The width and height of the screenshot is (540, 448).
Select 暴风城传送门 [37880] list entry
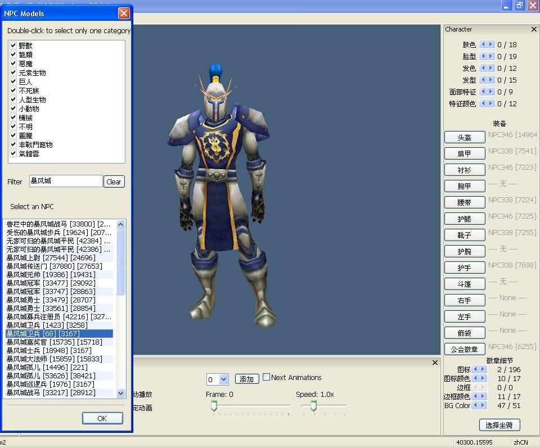tap(59, 266)
